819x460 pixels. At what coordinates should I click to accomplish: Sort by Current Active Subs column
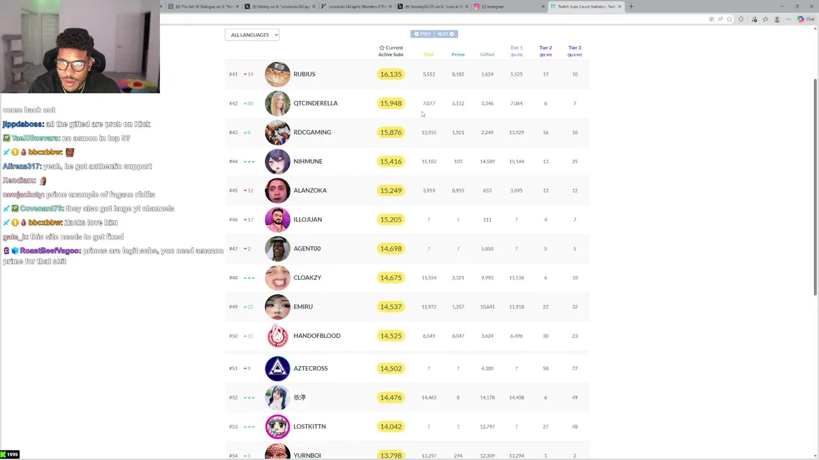pos(391,51)
